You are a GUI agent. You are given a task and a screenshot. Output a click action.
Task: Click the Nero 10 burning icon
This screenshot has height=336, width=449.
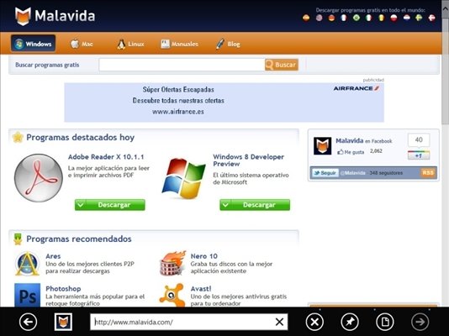pos(172,263)
